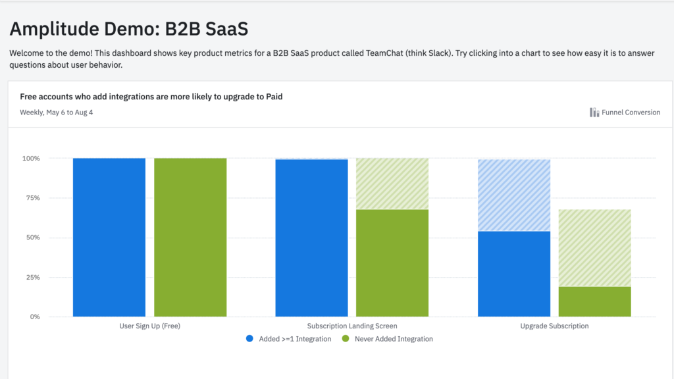Toggle the "Added >=1 Integration" legend label
The height and width of the screenshot is (379, 674).
[x=294, y=339]
